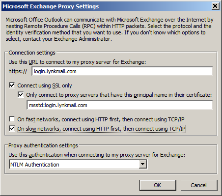Click the 'https://' prefix label

[18, 71]
